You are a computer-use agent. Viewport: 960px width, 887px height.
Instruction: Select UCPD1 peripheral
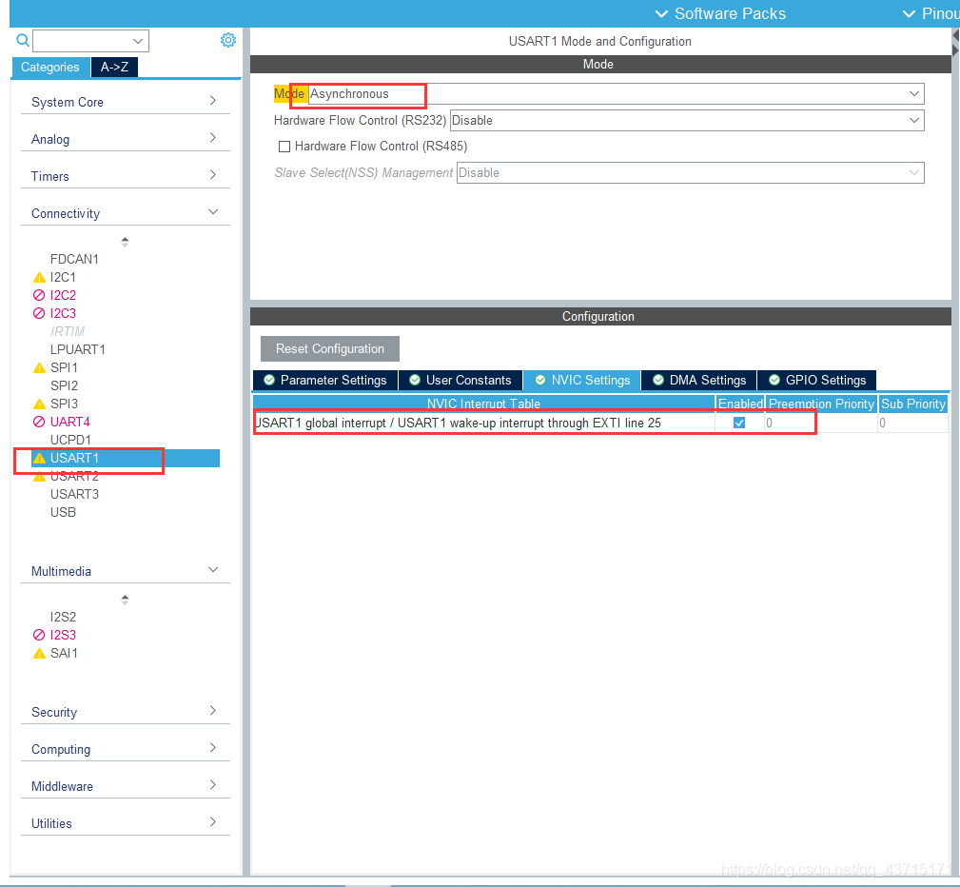pos(70,440)
